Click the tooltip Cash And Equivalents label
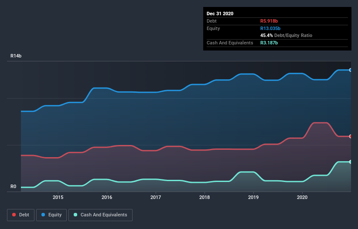This screenshot has width=358, height=229. coord(230,43)
